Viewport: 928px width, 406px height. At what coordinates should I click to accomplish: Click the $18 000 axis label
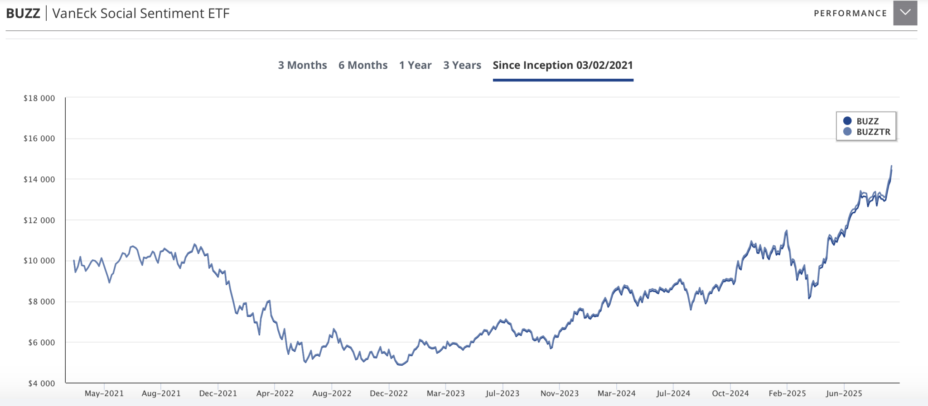point(39,98)
